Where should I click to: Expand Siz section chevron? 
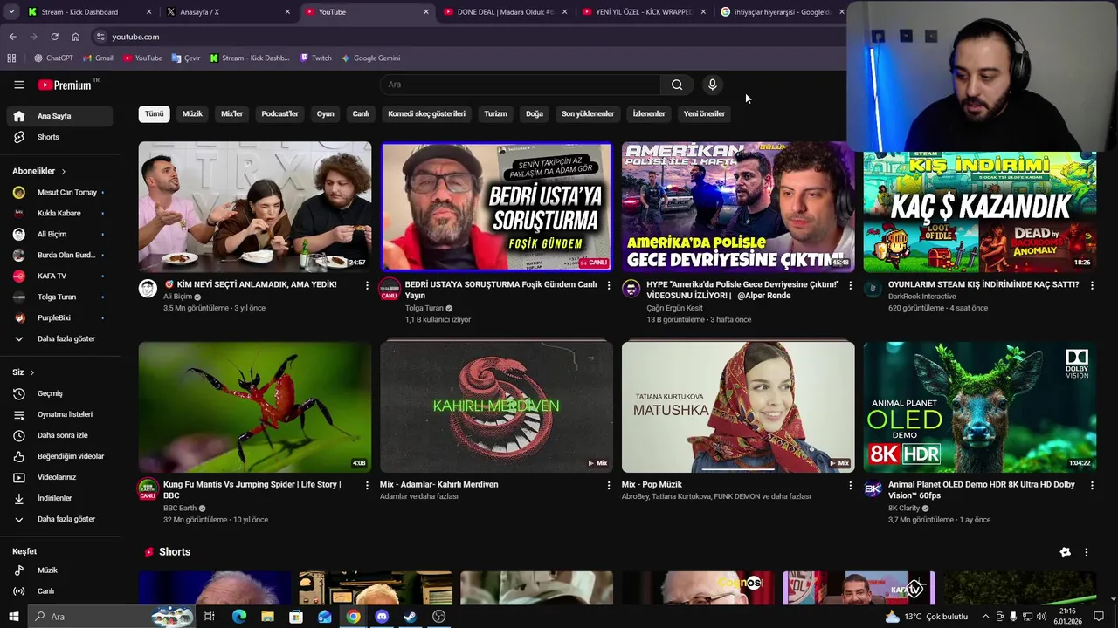point(32,372)
